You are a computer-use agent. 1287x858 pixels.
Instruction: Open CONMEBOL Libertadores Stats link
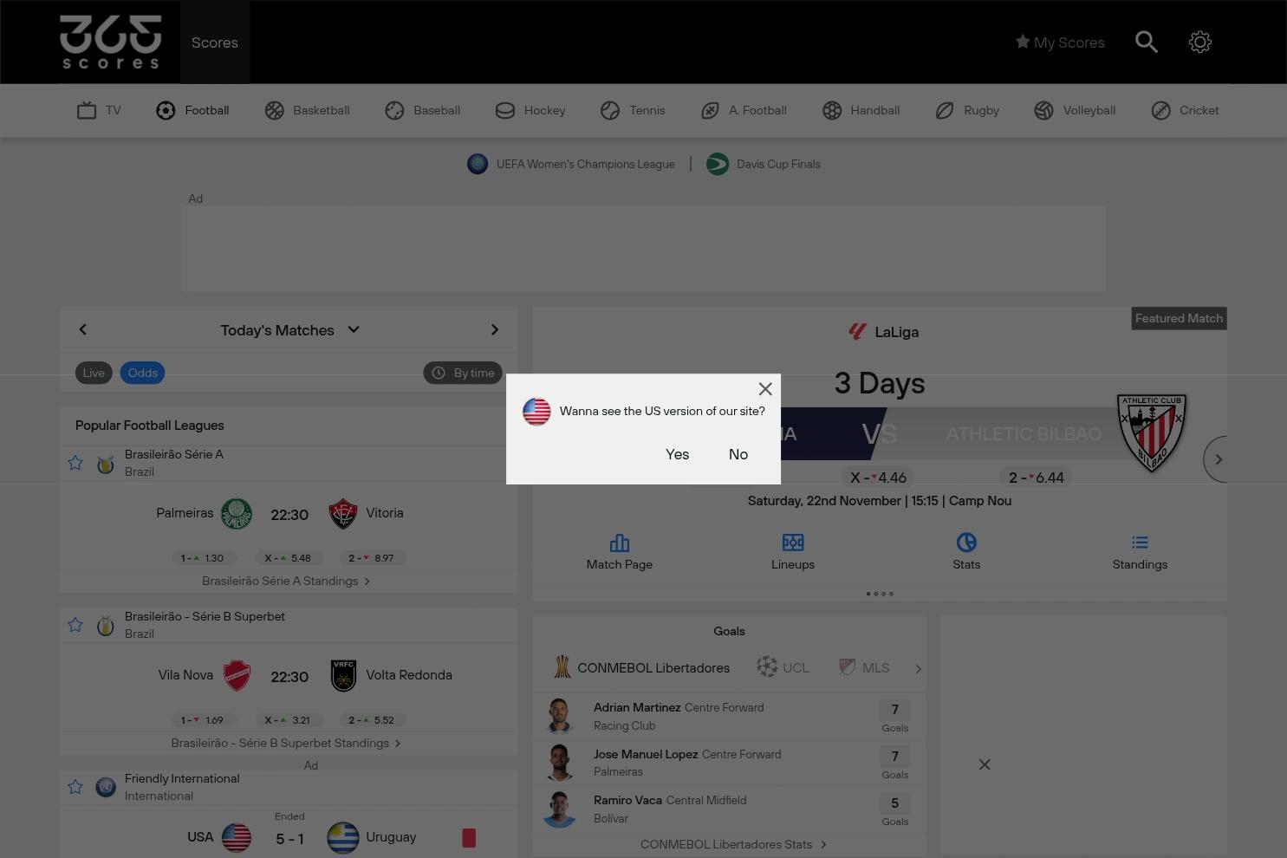pyautogui.click(x=733, y=844)
